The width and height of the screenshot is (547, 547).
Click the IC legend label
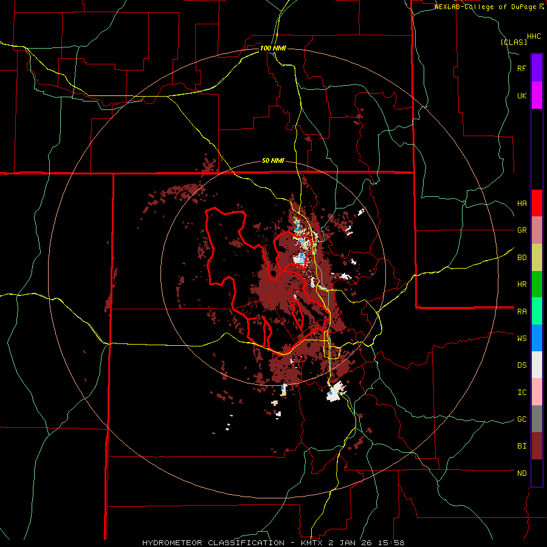click(521, 393)
